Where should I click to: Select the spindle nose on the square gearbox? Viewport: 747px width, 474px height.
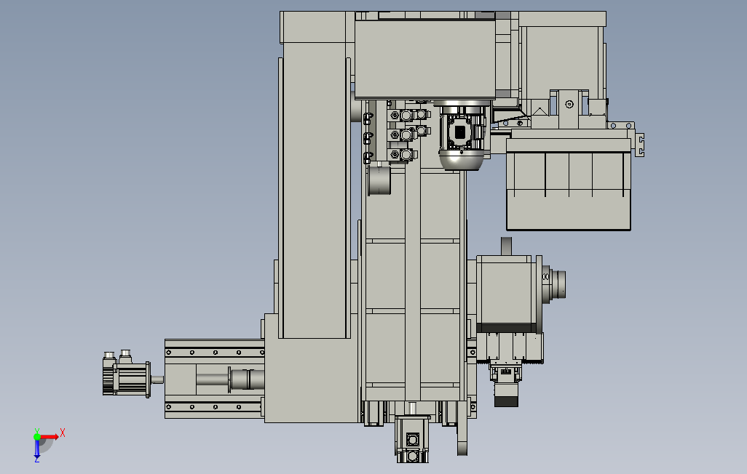pyautogui.click(x=553, y=284)
